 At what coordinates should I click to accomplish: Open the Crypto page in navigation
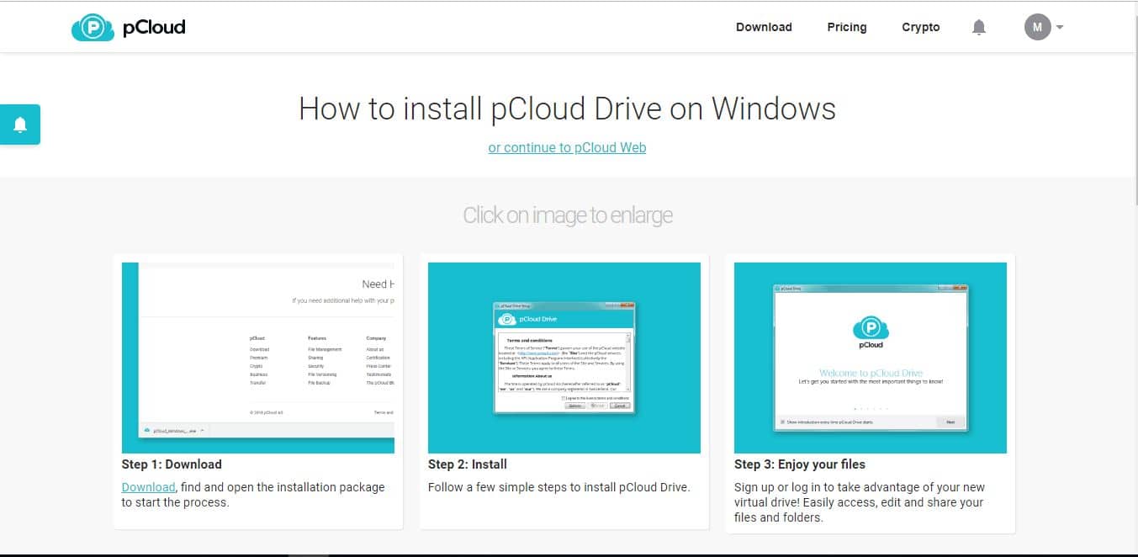click(x=921, y=27)
